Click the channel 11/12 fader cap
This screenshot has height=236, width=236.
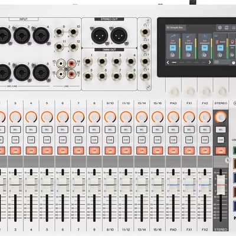pyautogui.click(x=126, y=185)
